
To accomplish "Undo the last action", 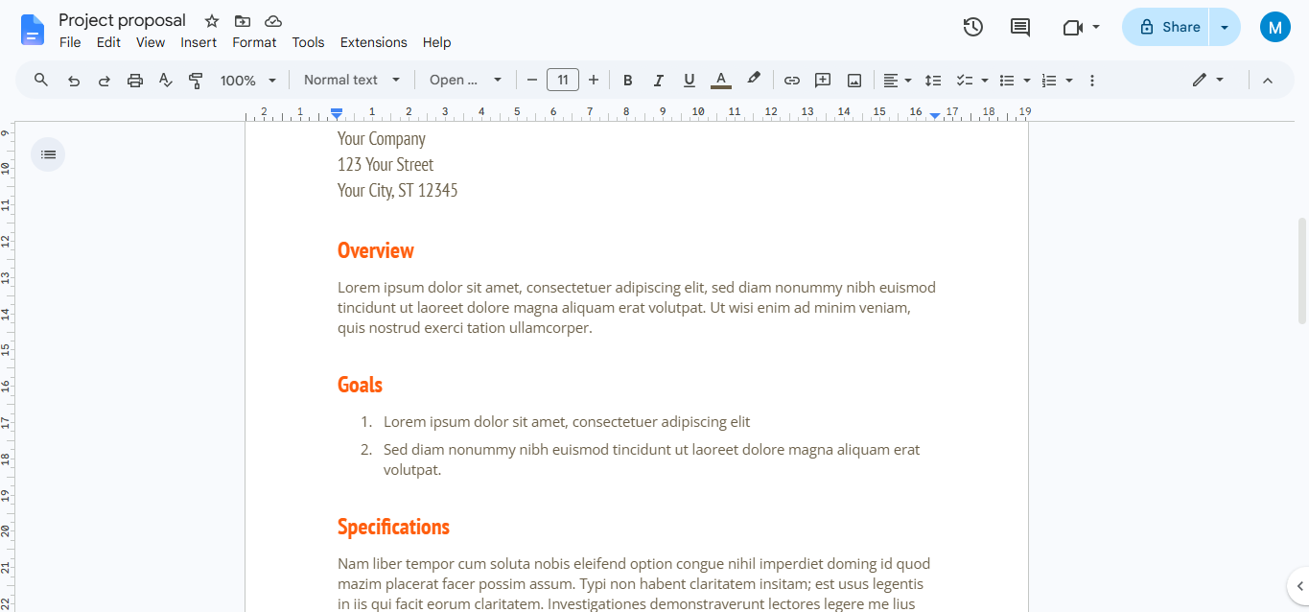I will pos(74,81).
